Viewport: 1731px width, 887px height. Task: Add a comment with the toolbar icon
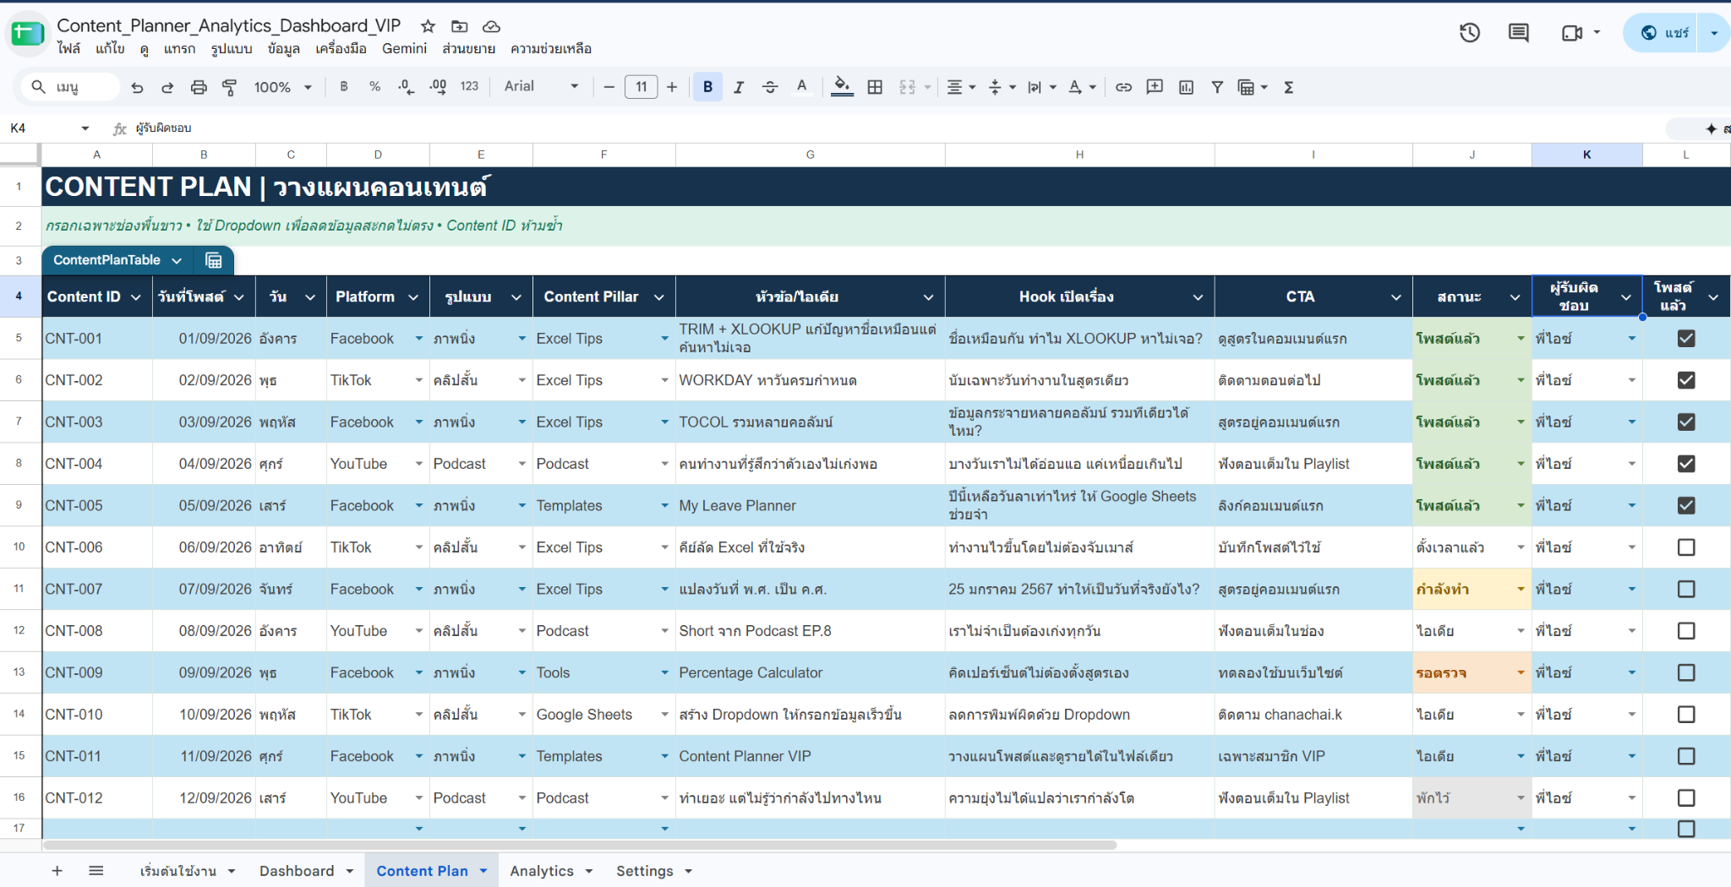coord(1155,87)
